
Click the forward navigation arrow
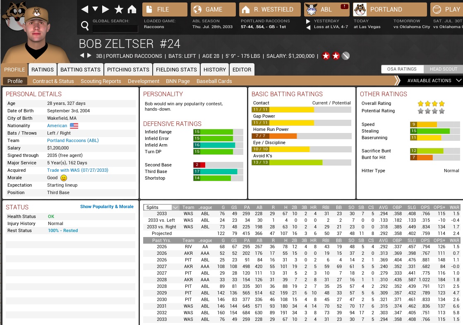click(106, 9)
